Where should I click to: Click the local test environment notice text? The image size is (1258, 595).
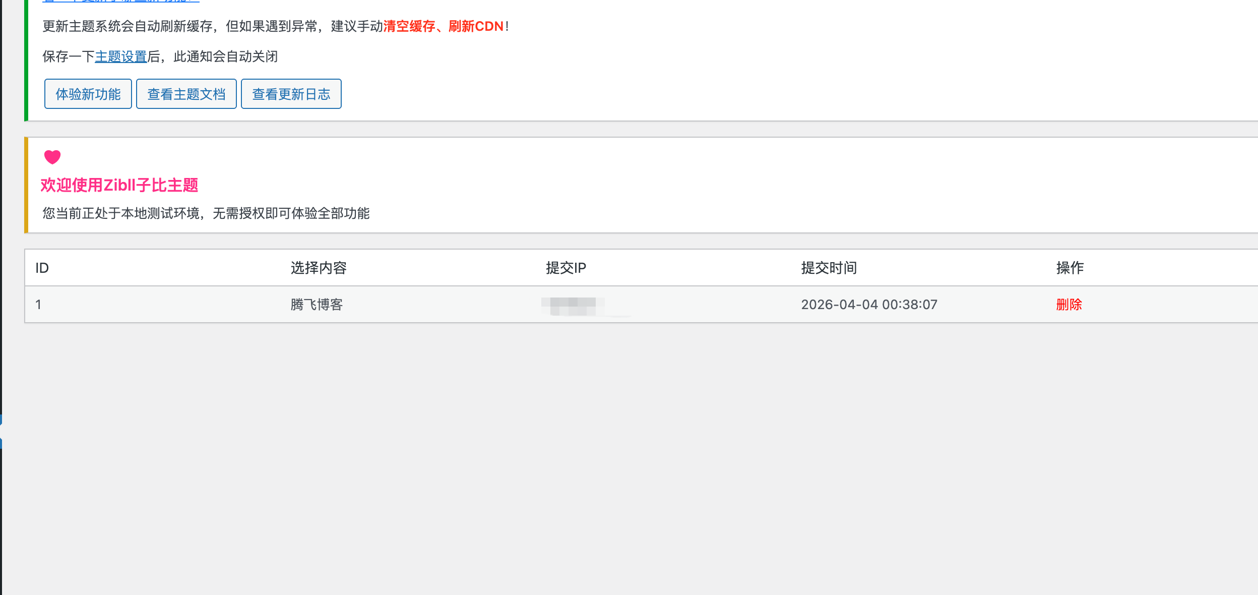pos(206,213)
